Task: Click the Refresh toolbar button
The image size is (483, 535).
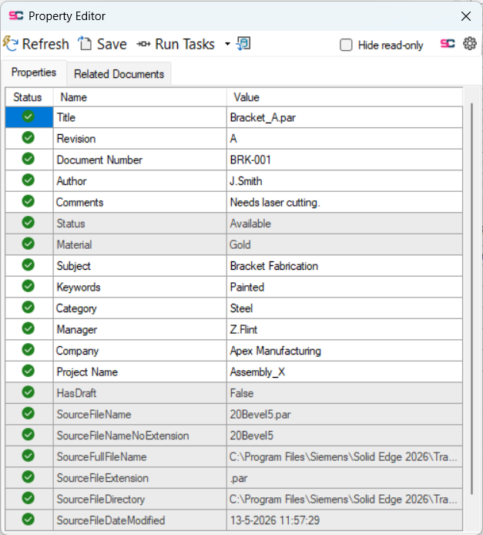Action: click(x=35, y=44)
